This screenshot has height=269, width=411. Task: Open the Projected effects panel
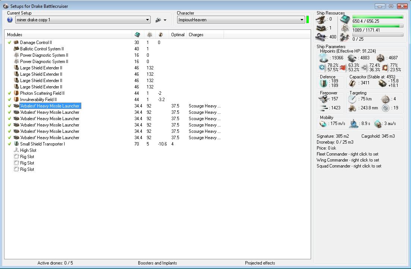coord(260,263)
